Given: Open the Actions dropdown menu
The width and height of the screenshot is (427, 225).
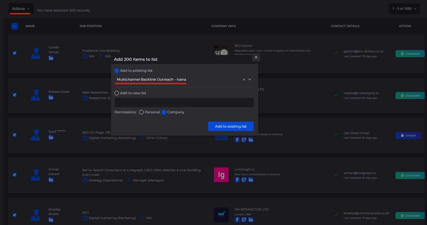Looking at the screenshot, I should click(21, 9).
